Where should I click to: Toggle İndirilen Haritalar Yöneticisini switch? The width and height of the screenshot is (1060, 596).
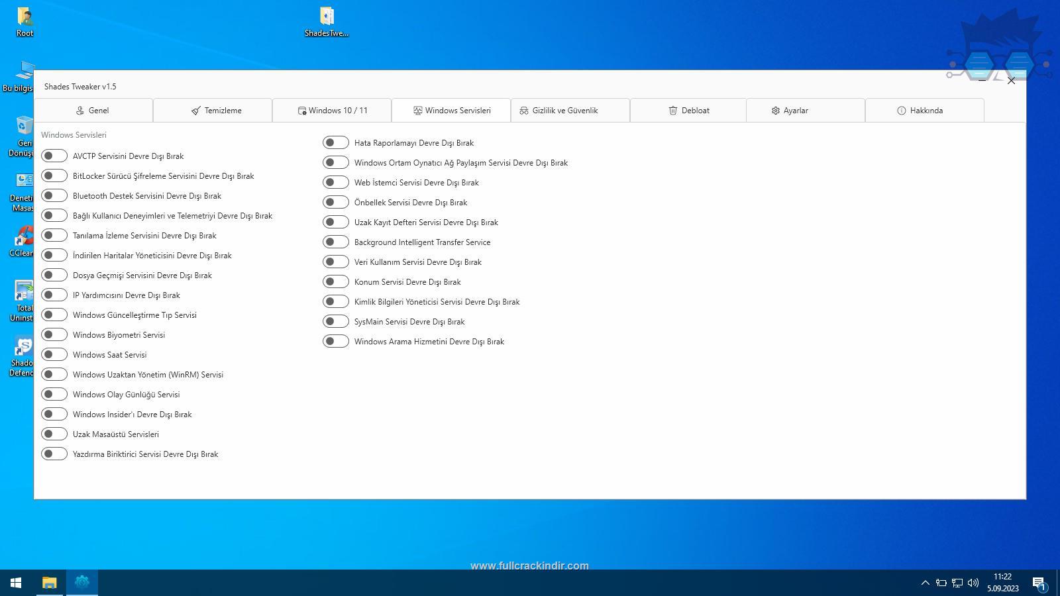click(x=54, y=255)
